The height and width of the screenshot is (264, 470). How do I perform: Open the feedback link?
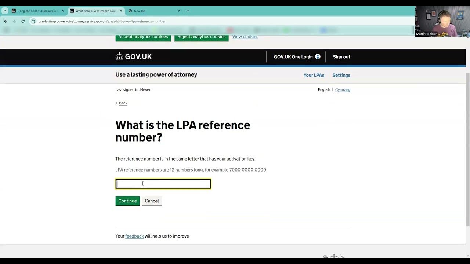134,236
